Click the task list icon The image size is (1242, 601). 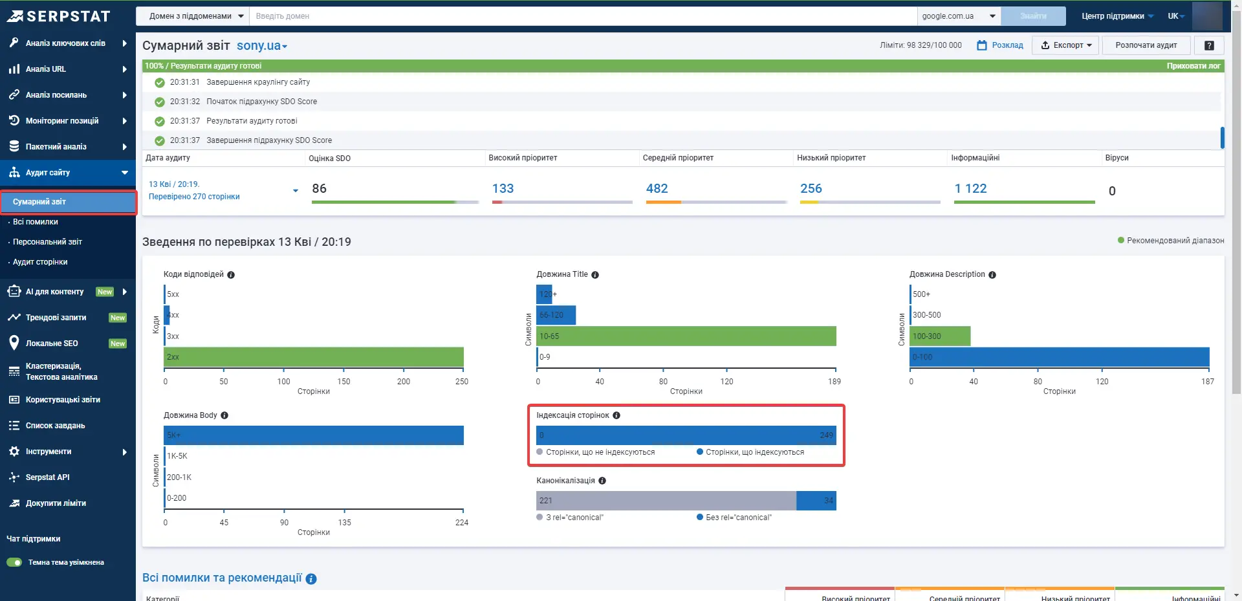pos(14,426)
